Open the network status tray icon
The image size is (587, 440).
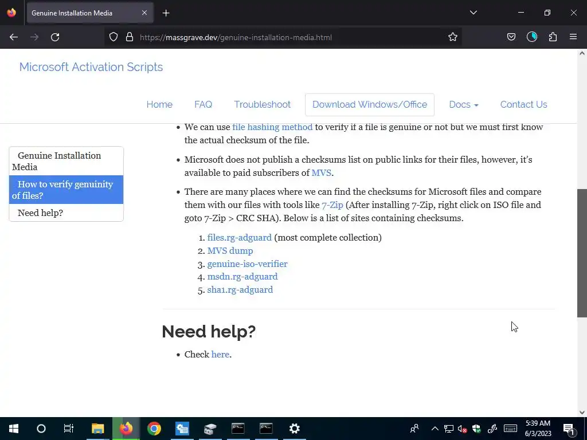(448, 429)
